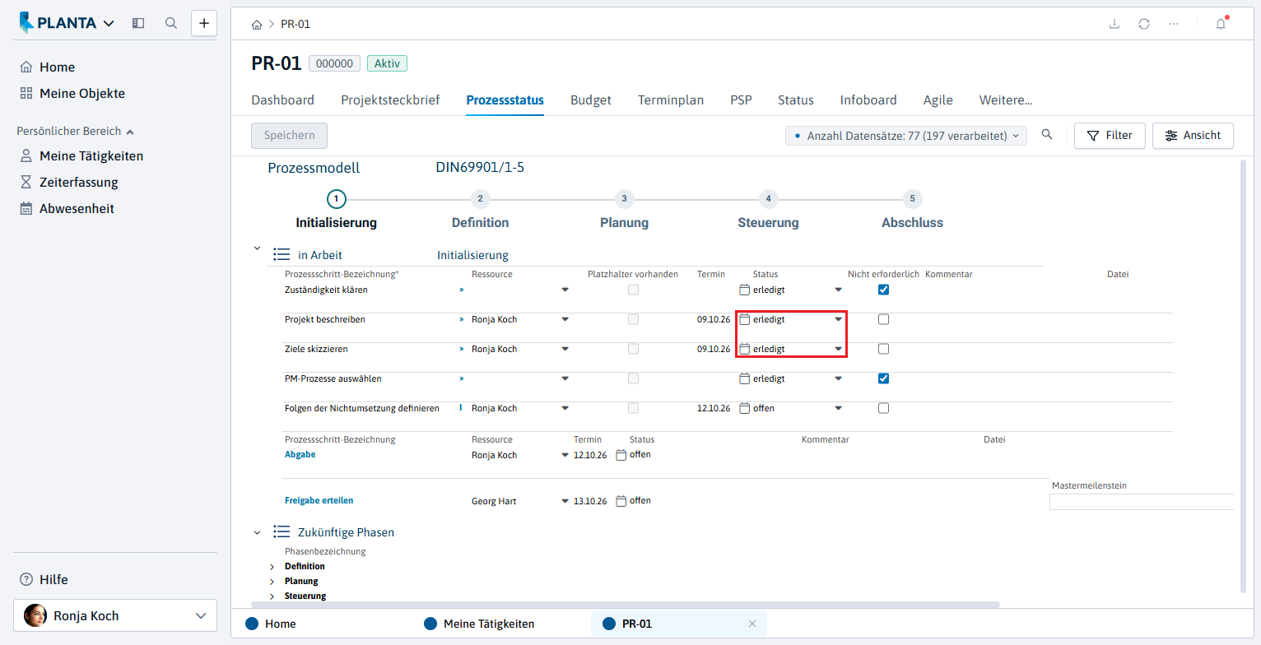Open the notifications bell
The image size is (1261, 645).
pyautogui.click(x=1221, y=24)
